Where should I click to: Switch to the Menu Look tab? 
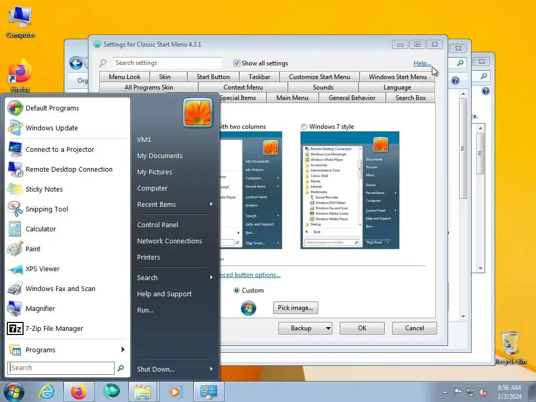(x=125, y=77)
